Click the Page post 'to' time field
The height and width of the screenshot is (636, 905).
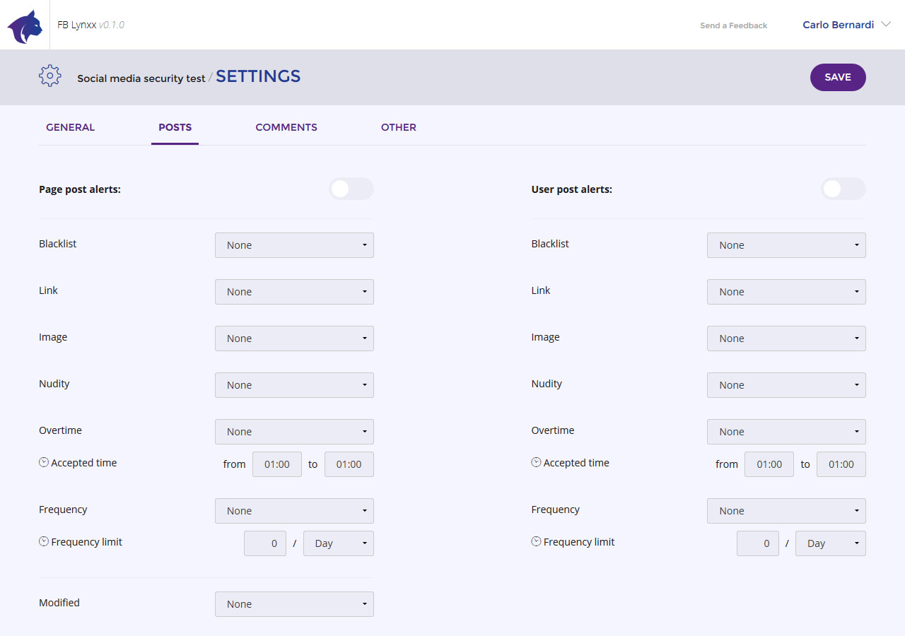(x=349, y=464)
